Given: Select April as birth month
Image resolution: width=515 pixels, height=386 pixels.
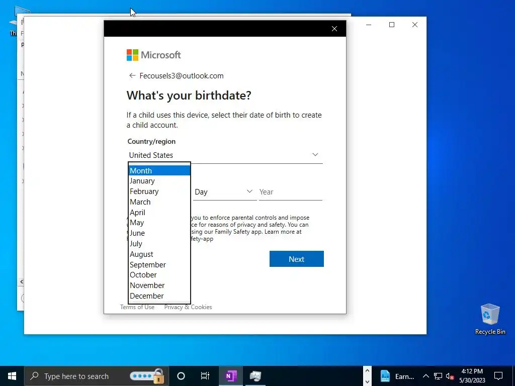Looking at the screenshot, I should coord(159,213).
